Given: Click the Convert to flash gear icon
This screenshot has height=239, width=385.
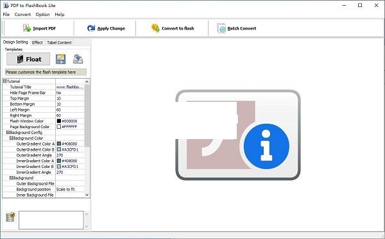Looking at the screenshot, I should [155, 28].
